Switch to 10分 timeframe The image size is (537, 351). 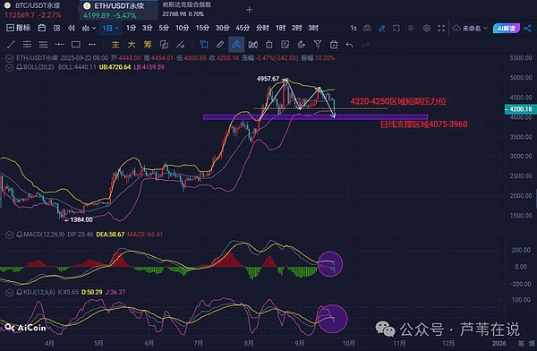coord(183,28)
